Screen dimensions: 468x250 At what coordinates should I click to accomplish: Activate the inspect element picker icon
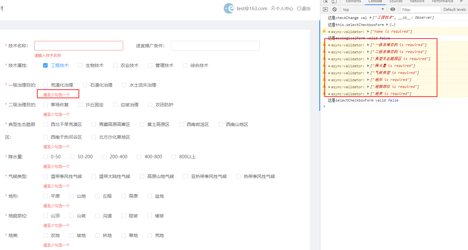(326, 1)
